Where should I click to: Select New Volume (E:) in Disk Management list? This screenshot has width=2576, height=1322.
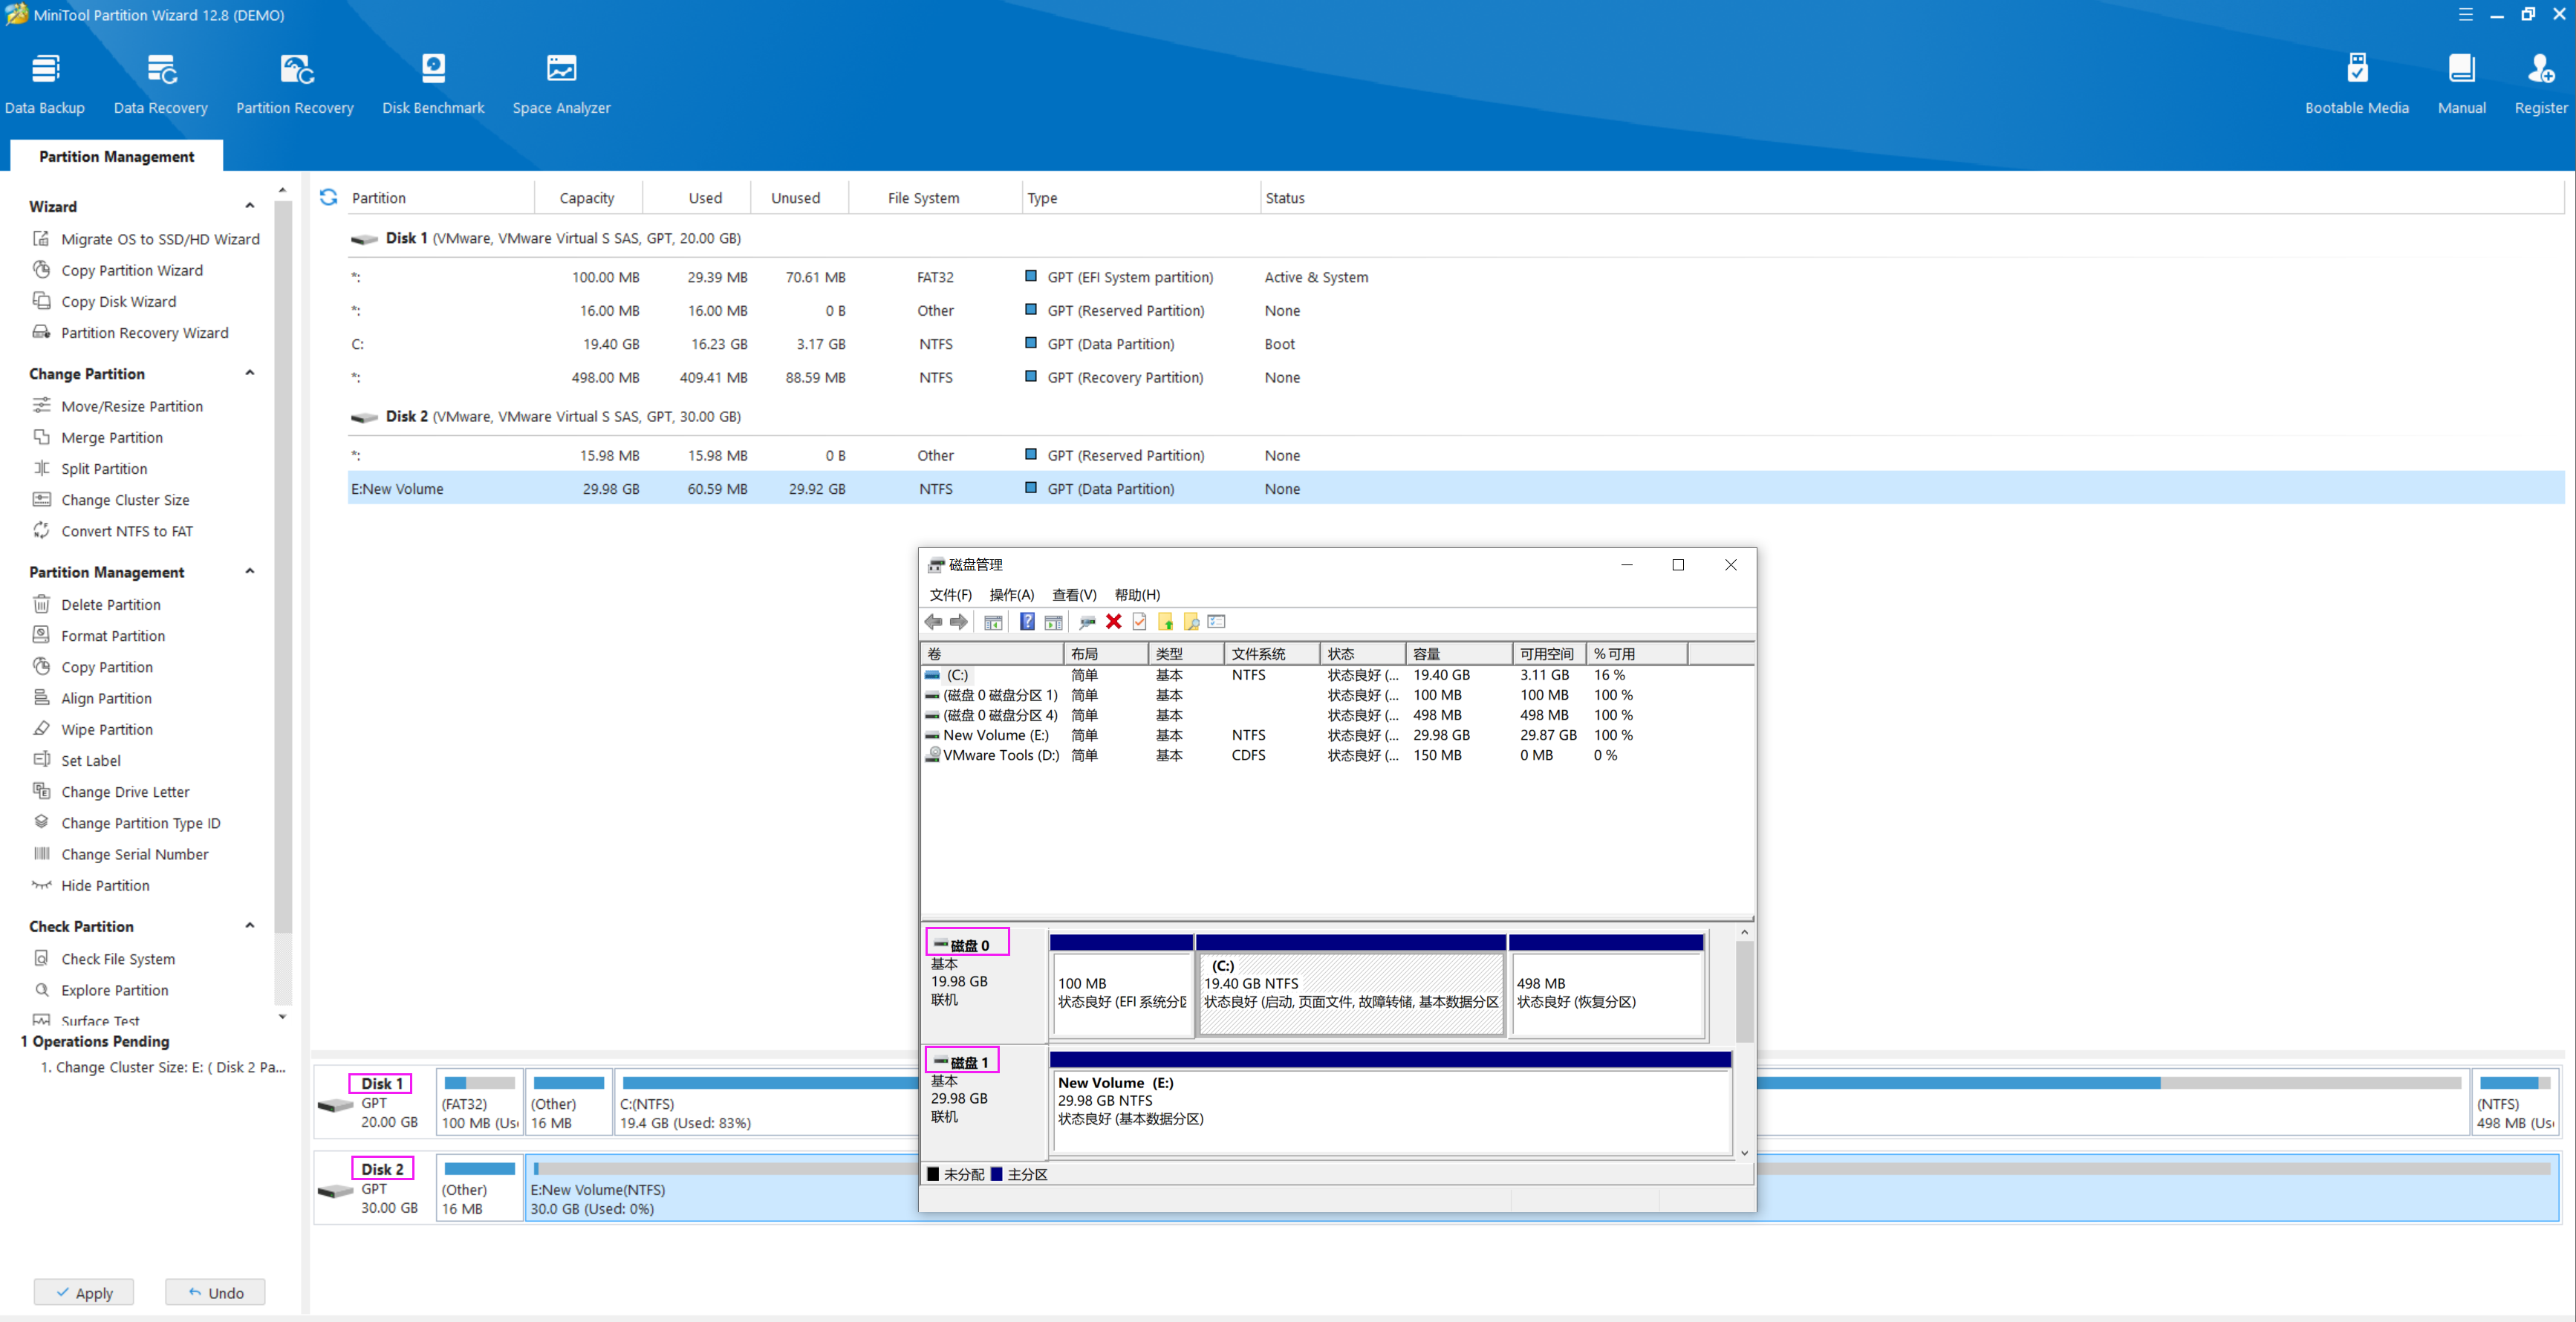1336,735
